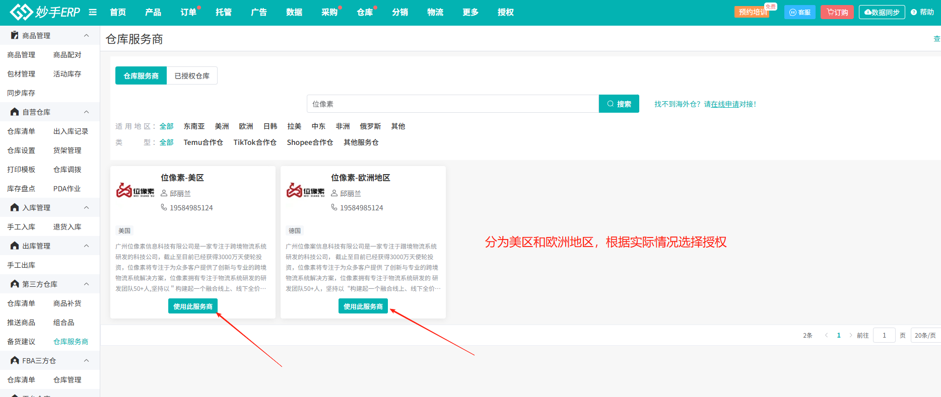Click the 第三方仓库 house icon
The height and width of the screenshot is (397, 941).
(15, 284)
